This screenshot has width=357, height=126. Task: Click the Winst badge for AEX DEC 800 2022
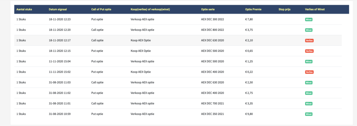coord(309,30)
